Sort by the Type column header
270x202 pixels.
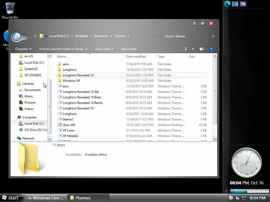(x=172, y=57)
